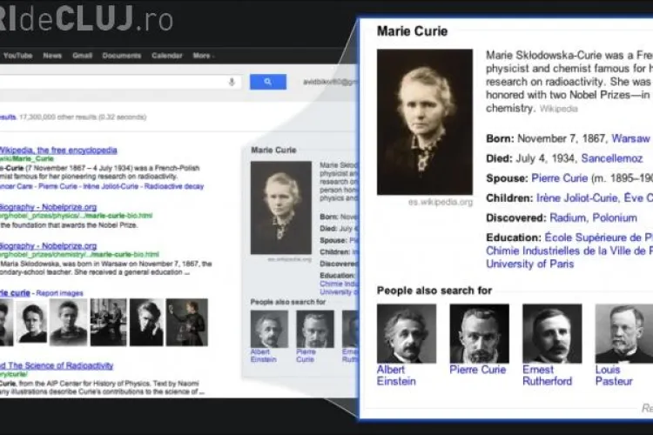Click the Ernest Rutherford photo in enlarged panel
The image size is (653, 435).
[552, 333]
